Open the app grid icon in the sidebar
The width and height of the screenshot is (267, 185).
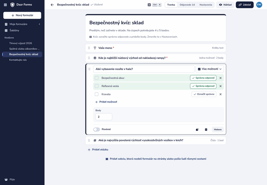[x=5, y=5]
